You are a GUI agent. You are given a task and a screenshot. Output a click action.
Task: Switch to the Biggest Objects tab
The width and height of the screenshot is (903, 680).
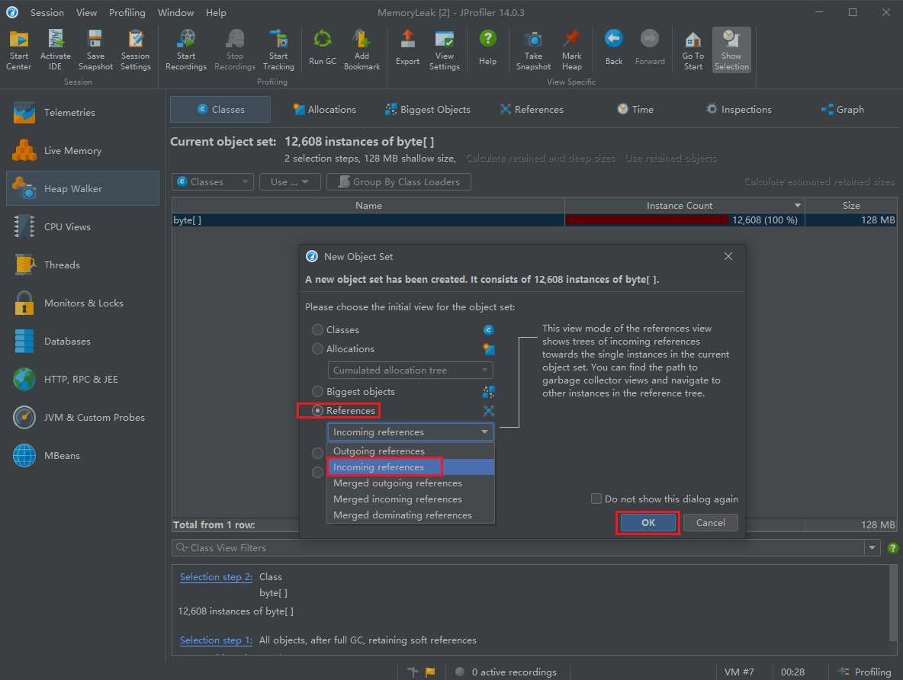click(428, 110)
